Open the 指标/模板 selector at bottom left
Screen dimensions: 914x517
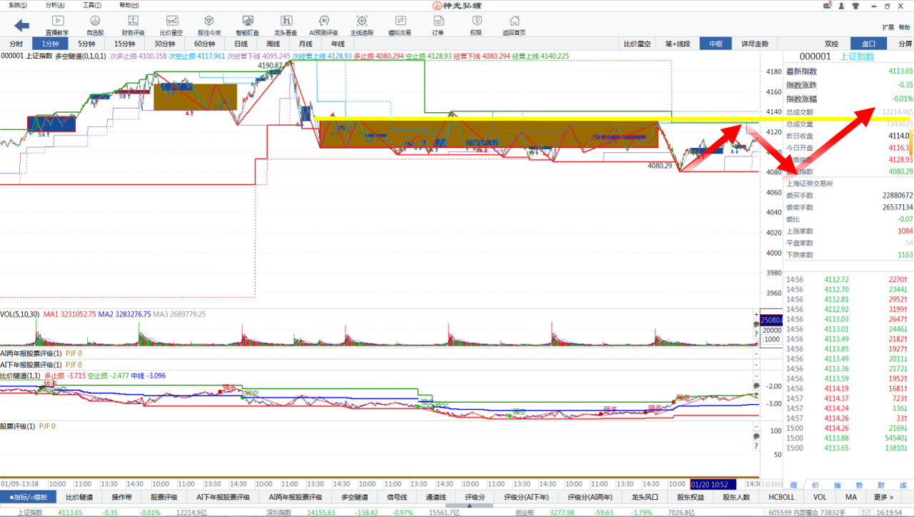pos(28,497)
